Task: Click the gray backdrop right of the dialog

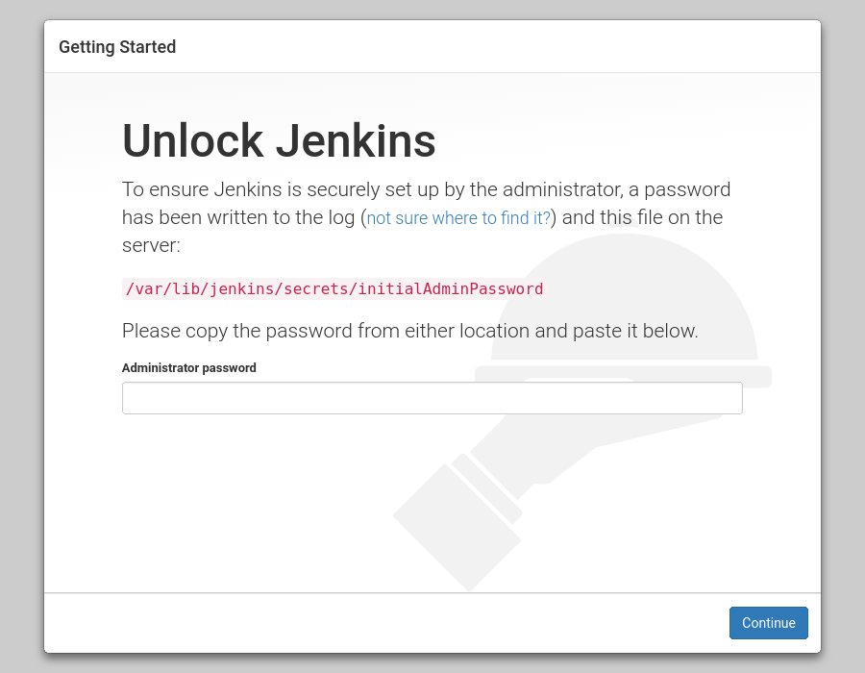Action: click(843, 336)
